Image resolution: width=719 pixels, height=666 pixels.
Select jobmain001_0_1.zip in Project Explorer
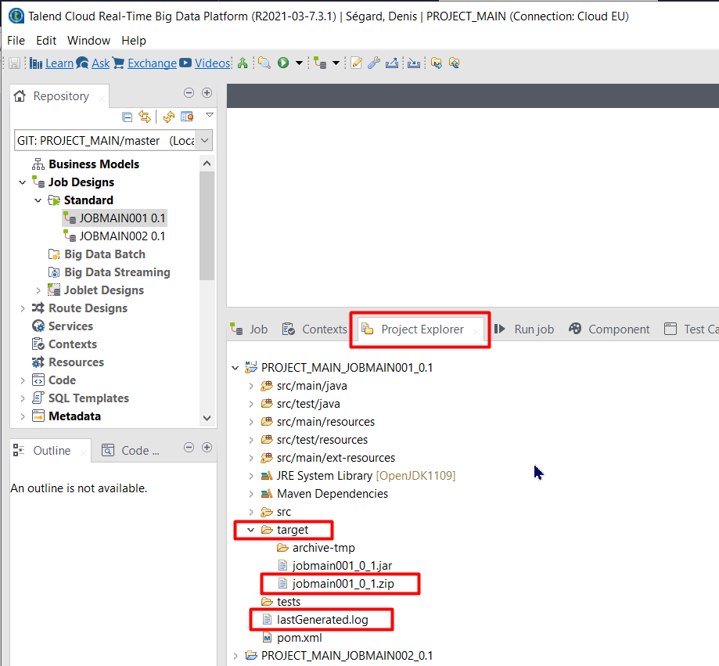(x=340, y=583)
